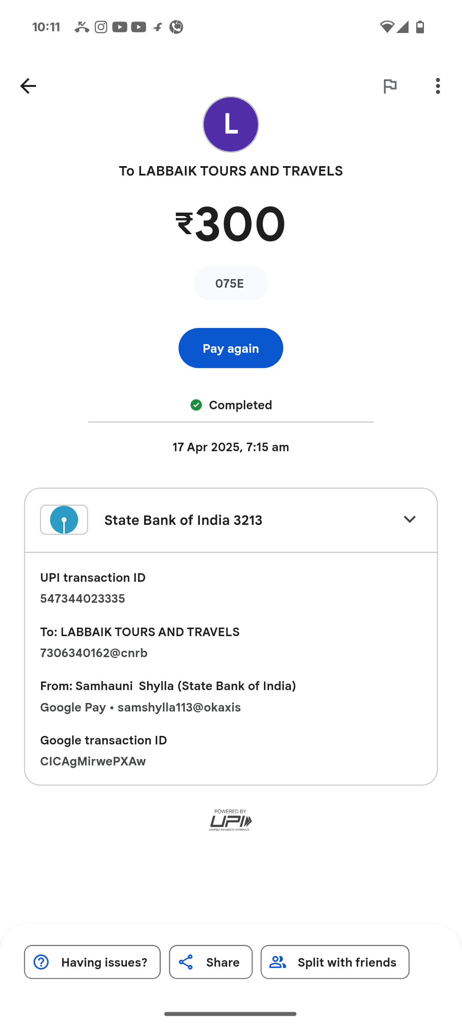Tap the back arrow icon

pos(28,86)
